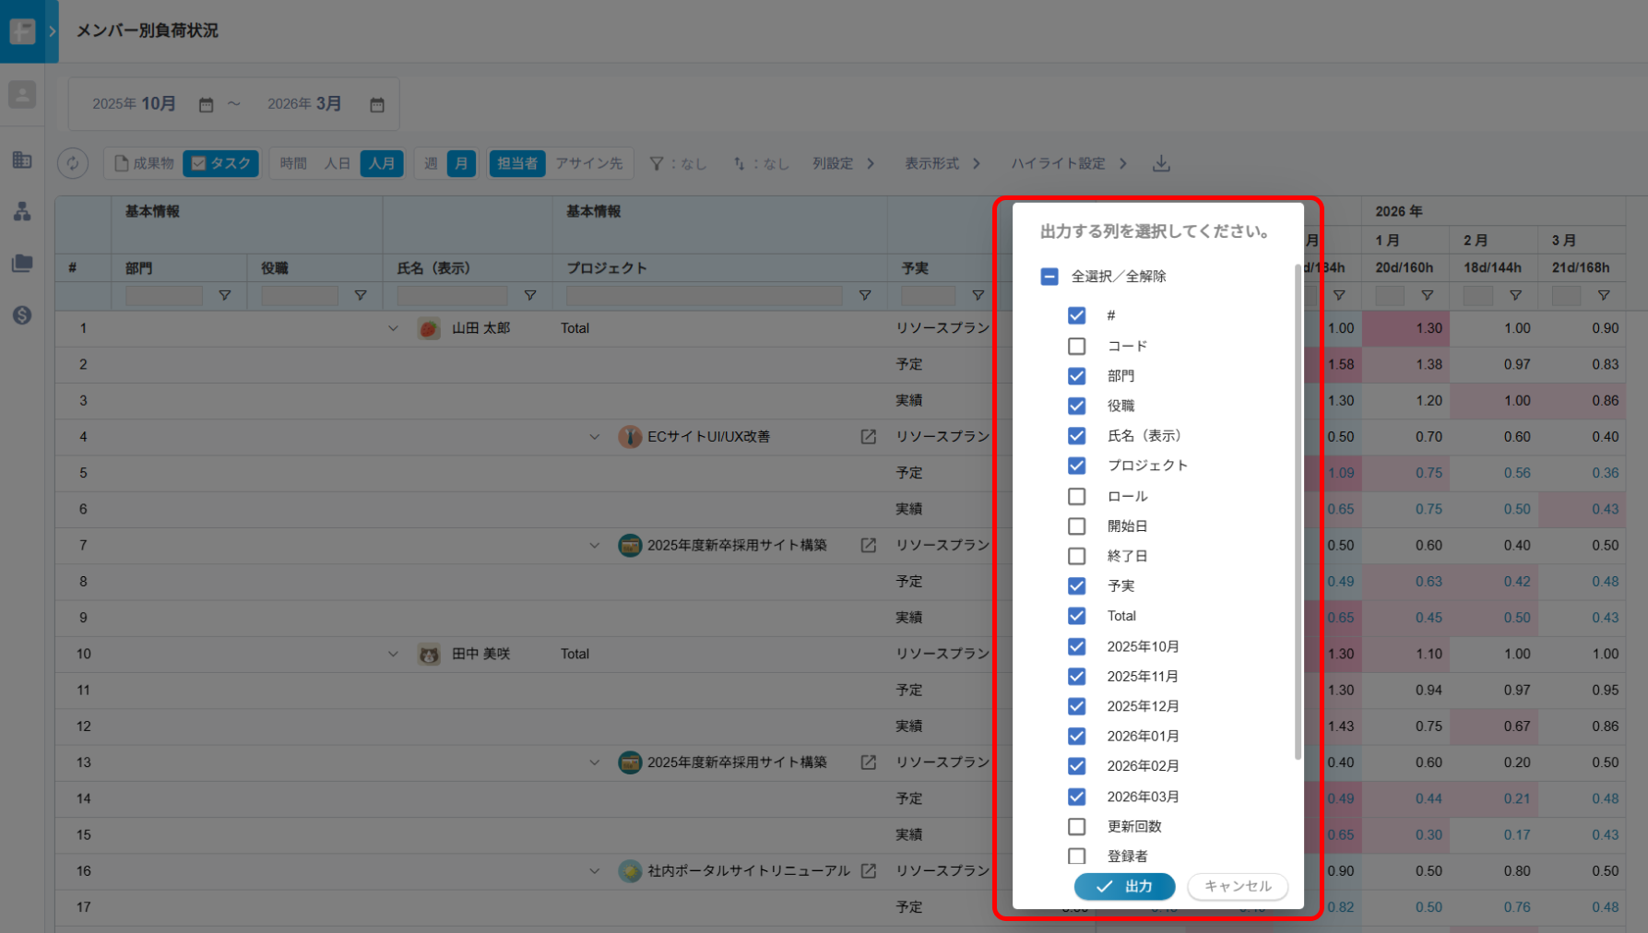
Task: Uncheck the 2025年10月 column checkbox
Action: point(1076,646)
